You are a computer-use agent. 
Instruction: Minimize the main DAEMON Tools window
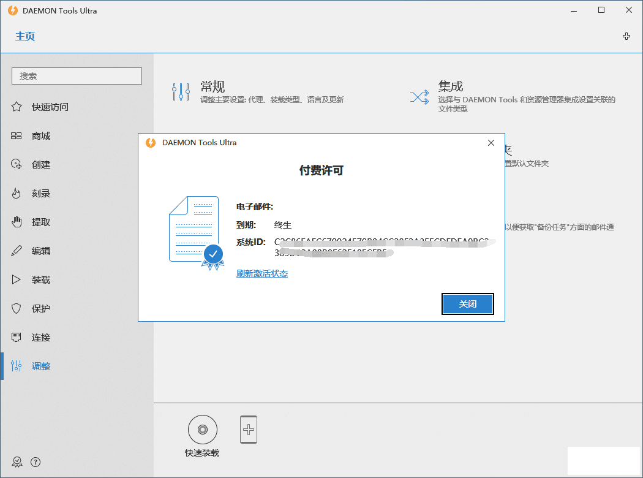[x=574, y=10]
